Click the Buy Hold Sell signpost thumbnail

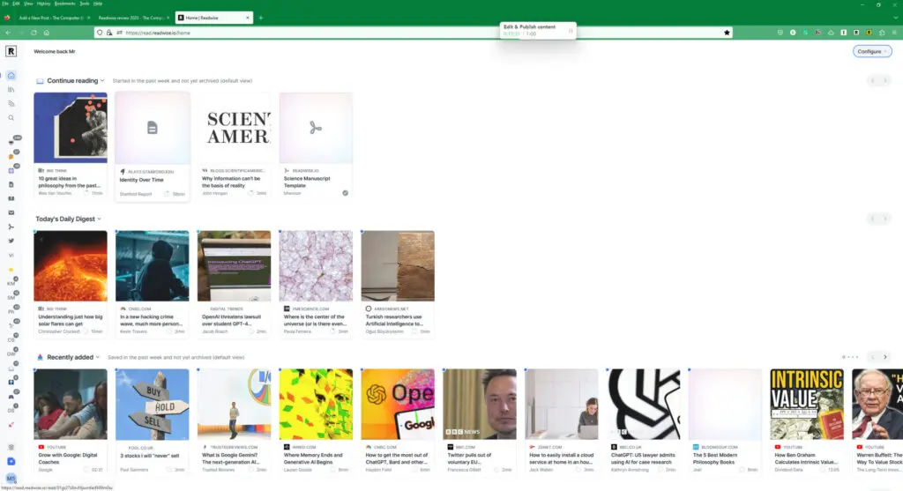click(x=152, y=404)
